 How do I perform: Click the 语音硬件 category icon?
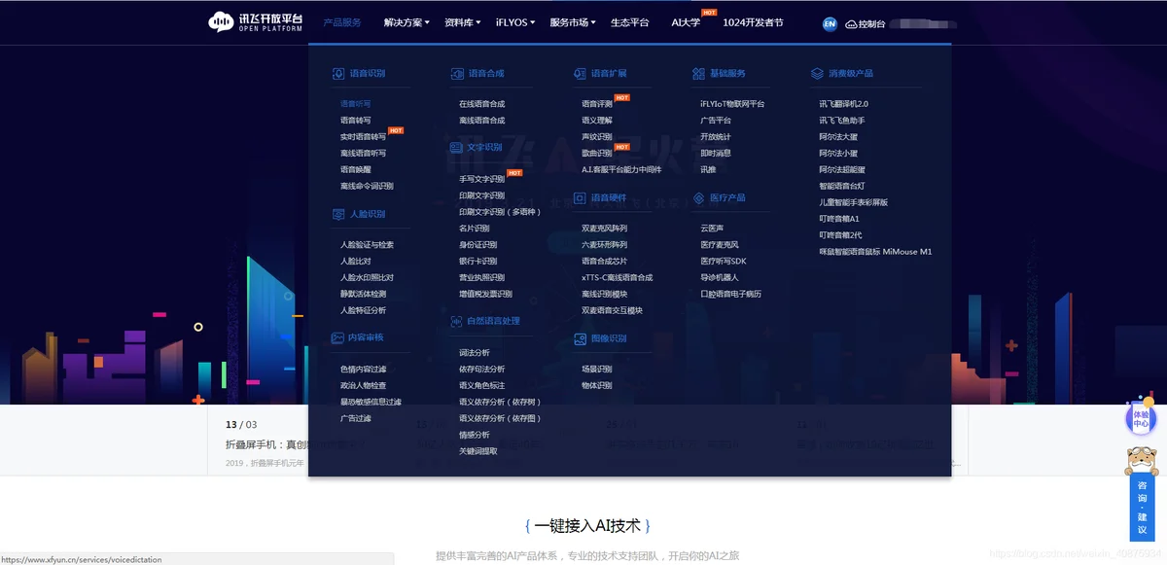point(580,197)
